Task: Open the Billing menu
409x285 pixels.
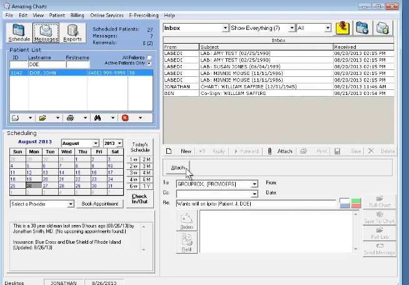Action: [77, 16]
